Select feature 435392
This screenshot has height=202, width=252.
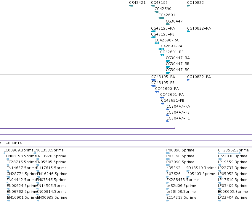[168, 171]
